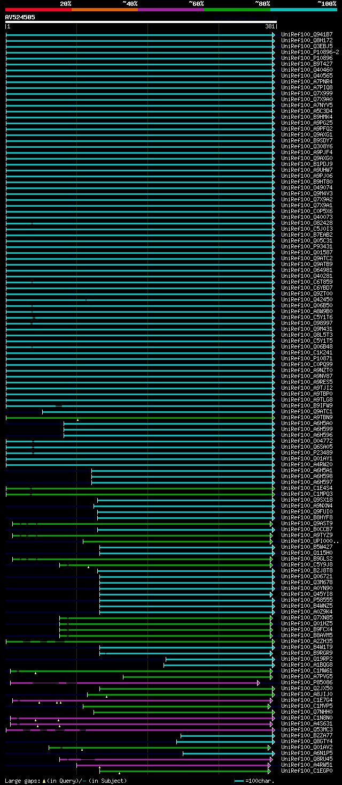
Task: Click query end position label 381
Action: click(x=270, y=26)
